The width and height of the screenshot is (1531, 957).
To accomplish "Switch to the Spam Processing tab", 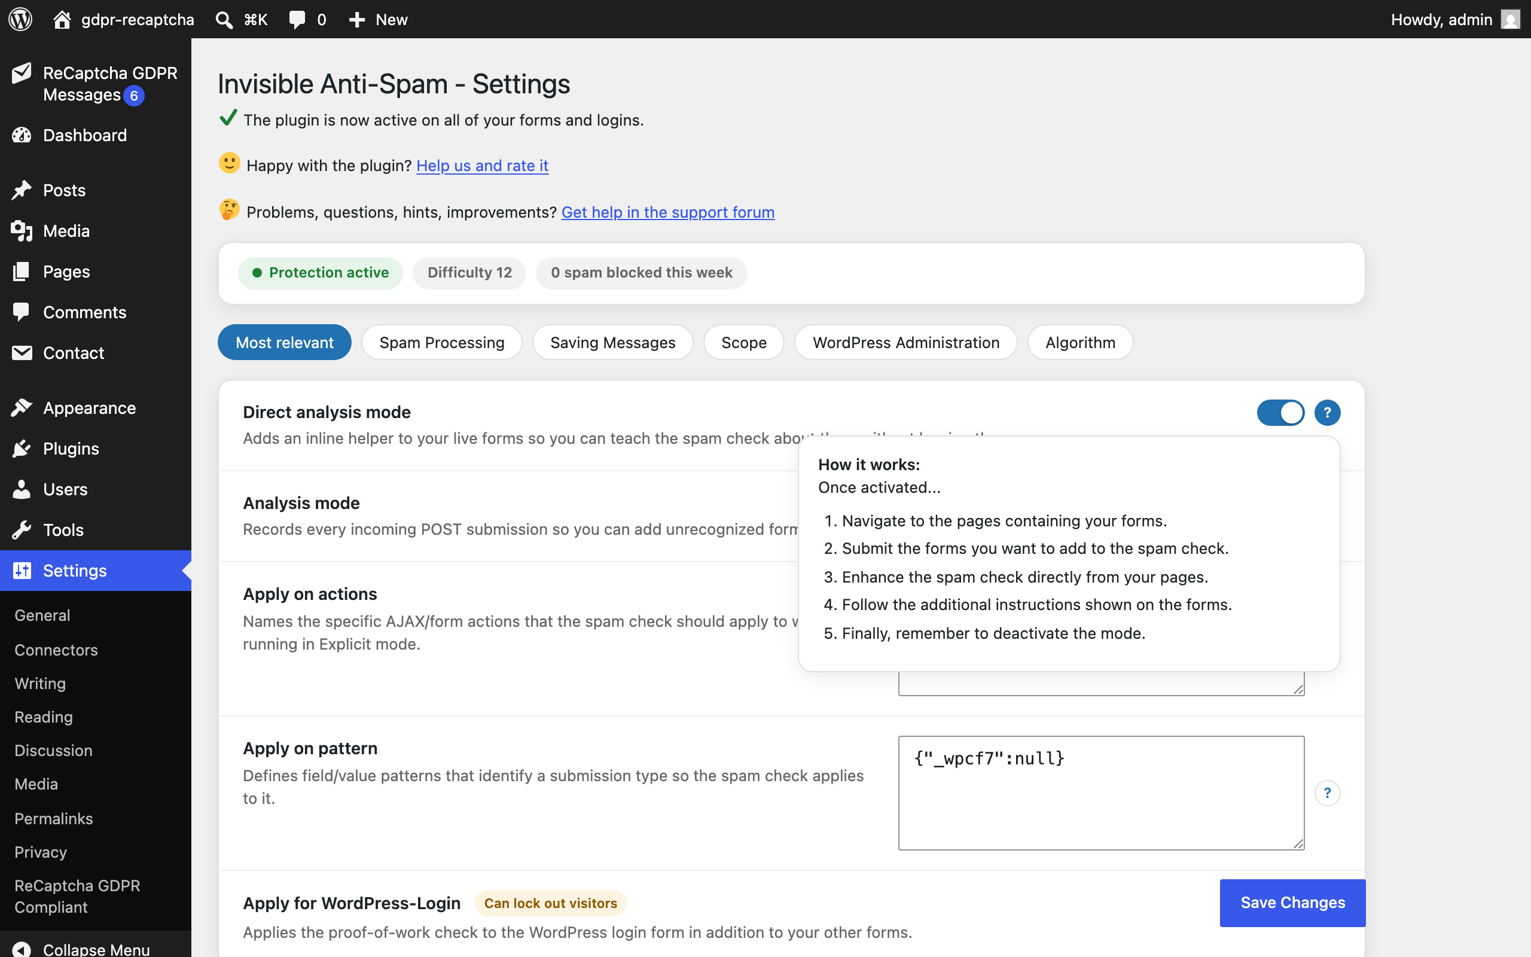I will point(441,342).
